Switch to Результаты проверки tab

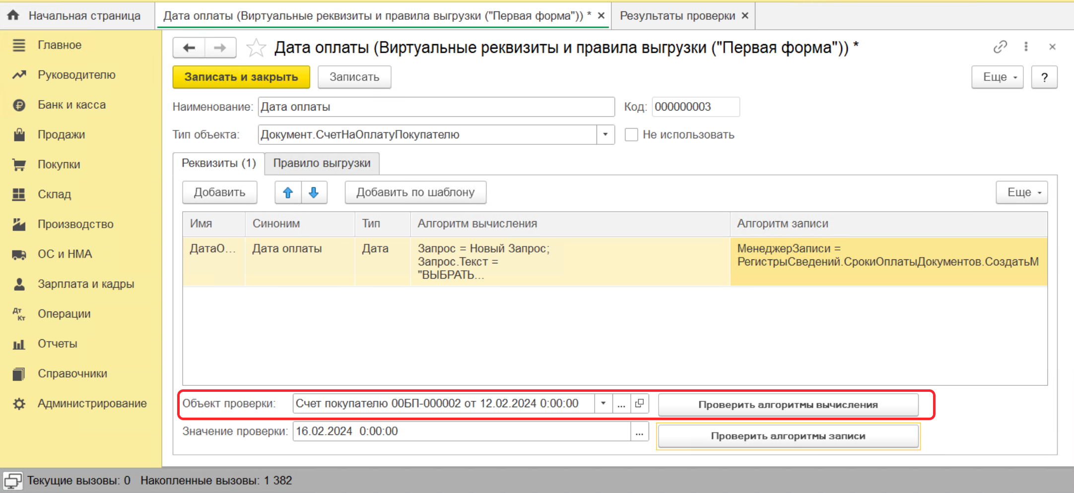pos(677,15)
